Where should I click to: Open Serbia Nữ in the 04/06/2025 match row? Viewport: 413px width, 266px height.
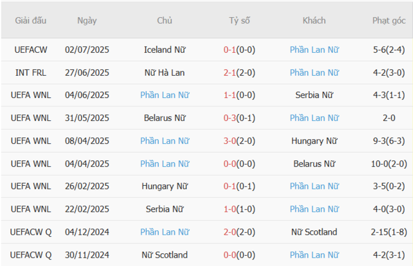pos(314,95)
